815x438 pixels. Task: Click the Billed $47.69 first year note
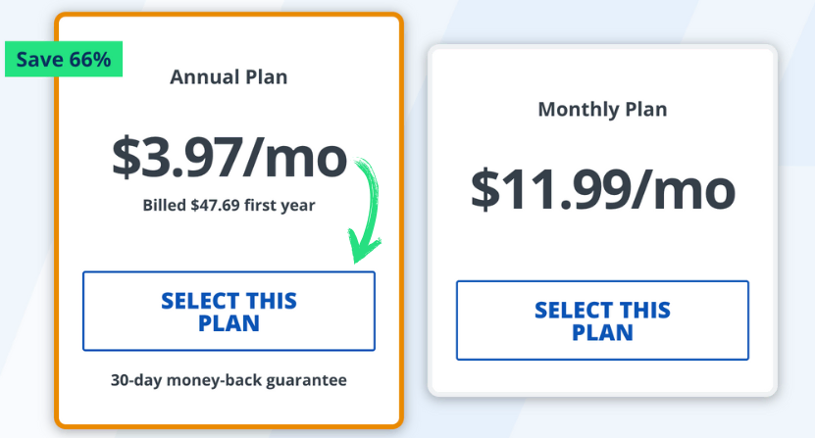tap(229, 206)
